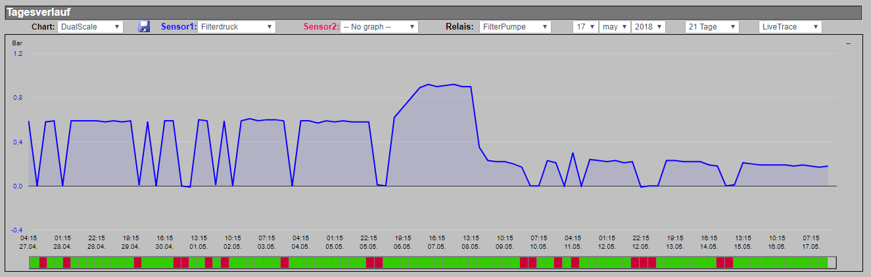Click the blue Sensor1 label
Viewport: 871px width, 277px height.
(x=179, y=27)
